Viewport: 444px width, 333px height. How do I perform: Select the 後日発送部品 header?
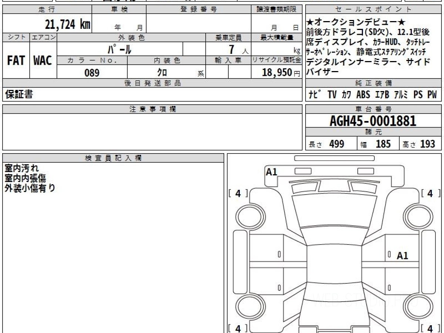[x=152, y=83]
